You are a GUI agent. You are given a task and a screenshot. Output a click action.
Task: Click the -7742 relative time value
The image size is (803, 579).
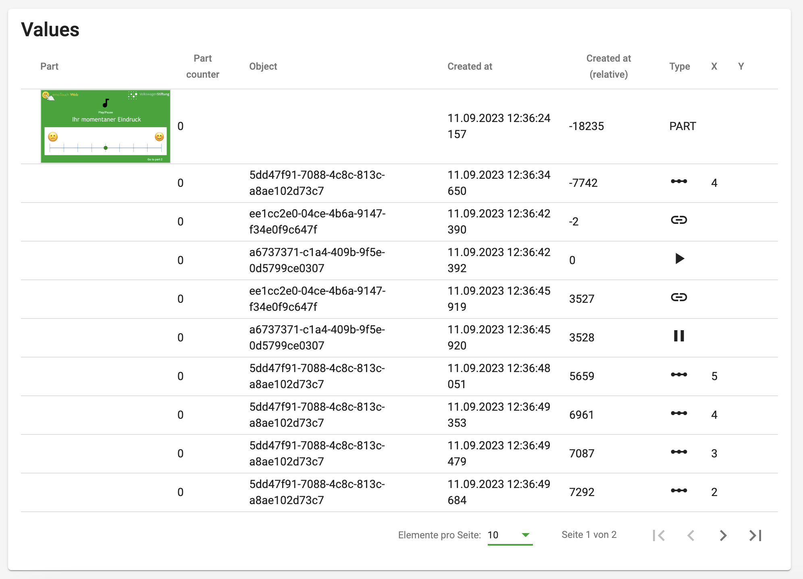coord(583,183)
